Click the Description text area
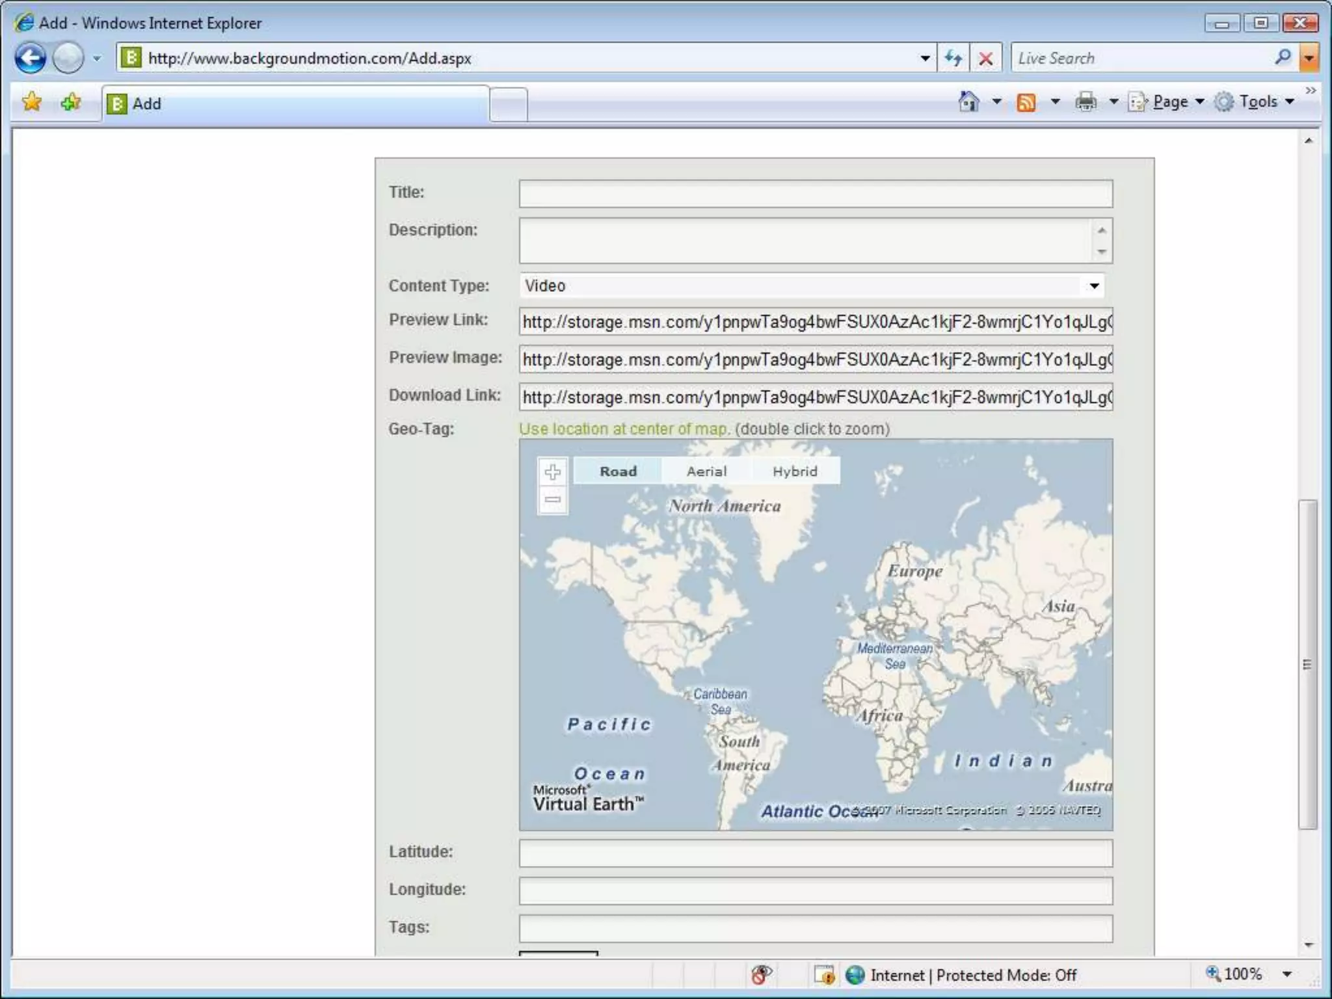1332x999 pixels. point(805,241)
